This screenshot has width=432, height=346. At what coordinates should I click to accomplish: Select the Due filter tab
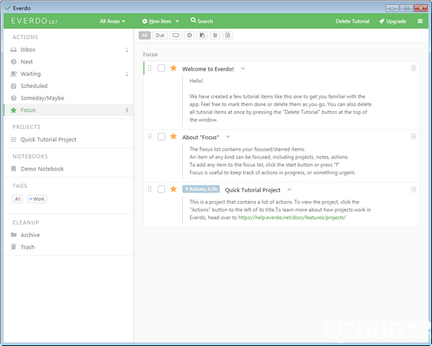click(x=159, y=35)
